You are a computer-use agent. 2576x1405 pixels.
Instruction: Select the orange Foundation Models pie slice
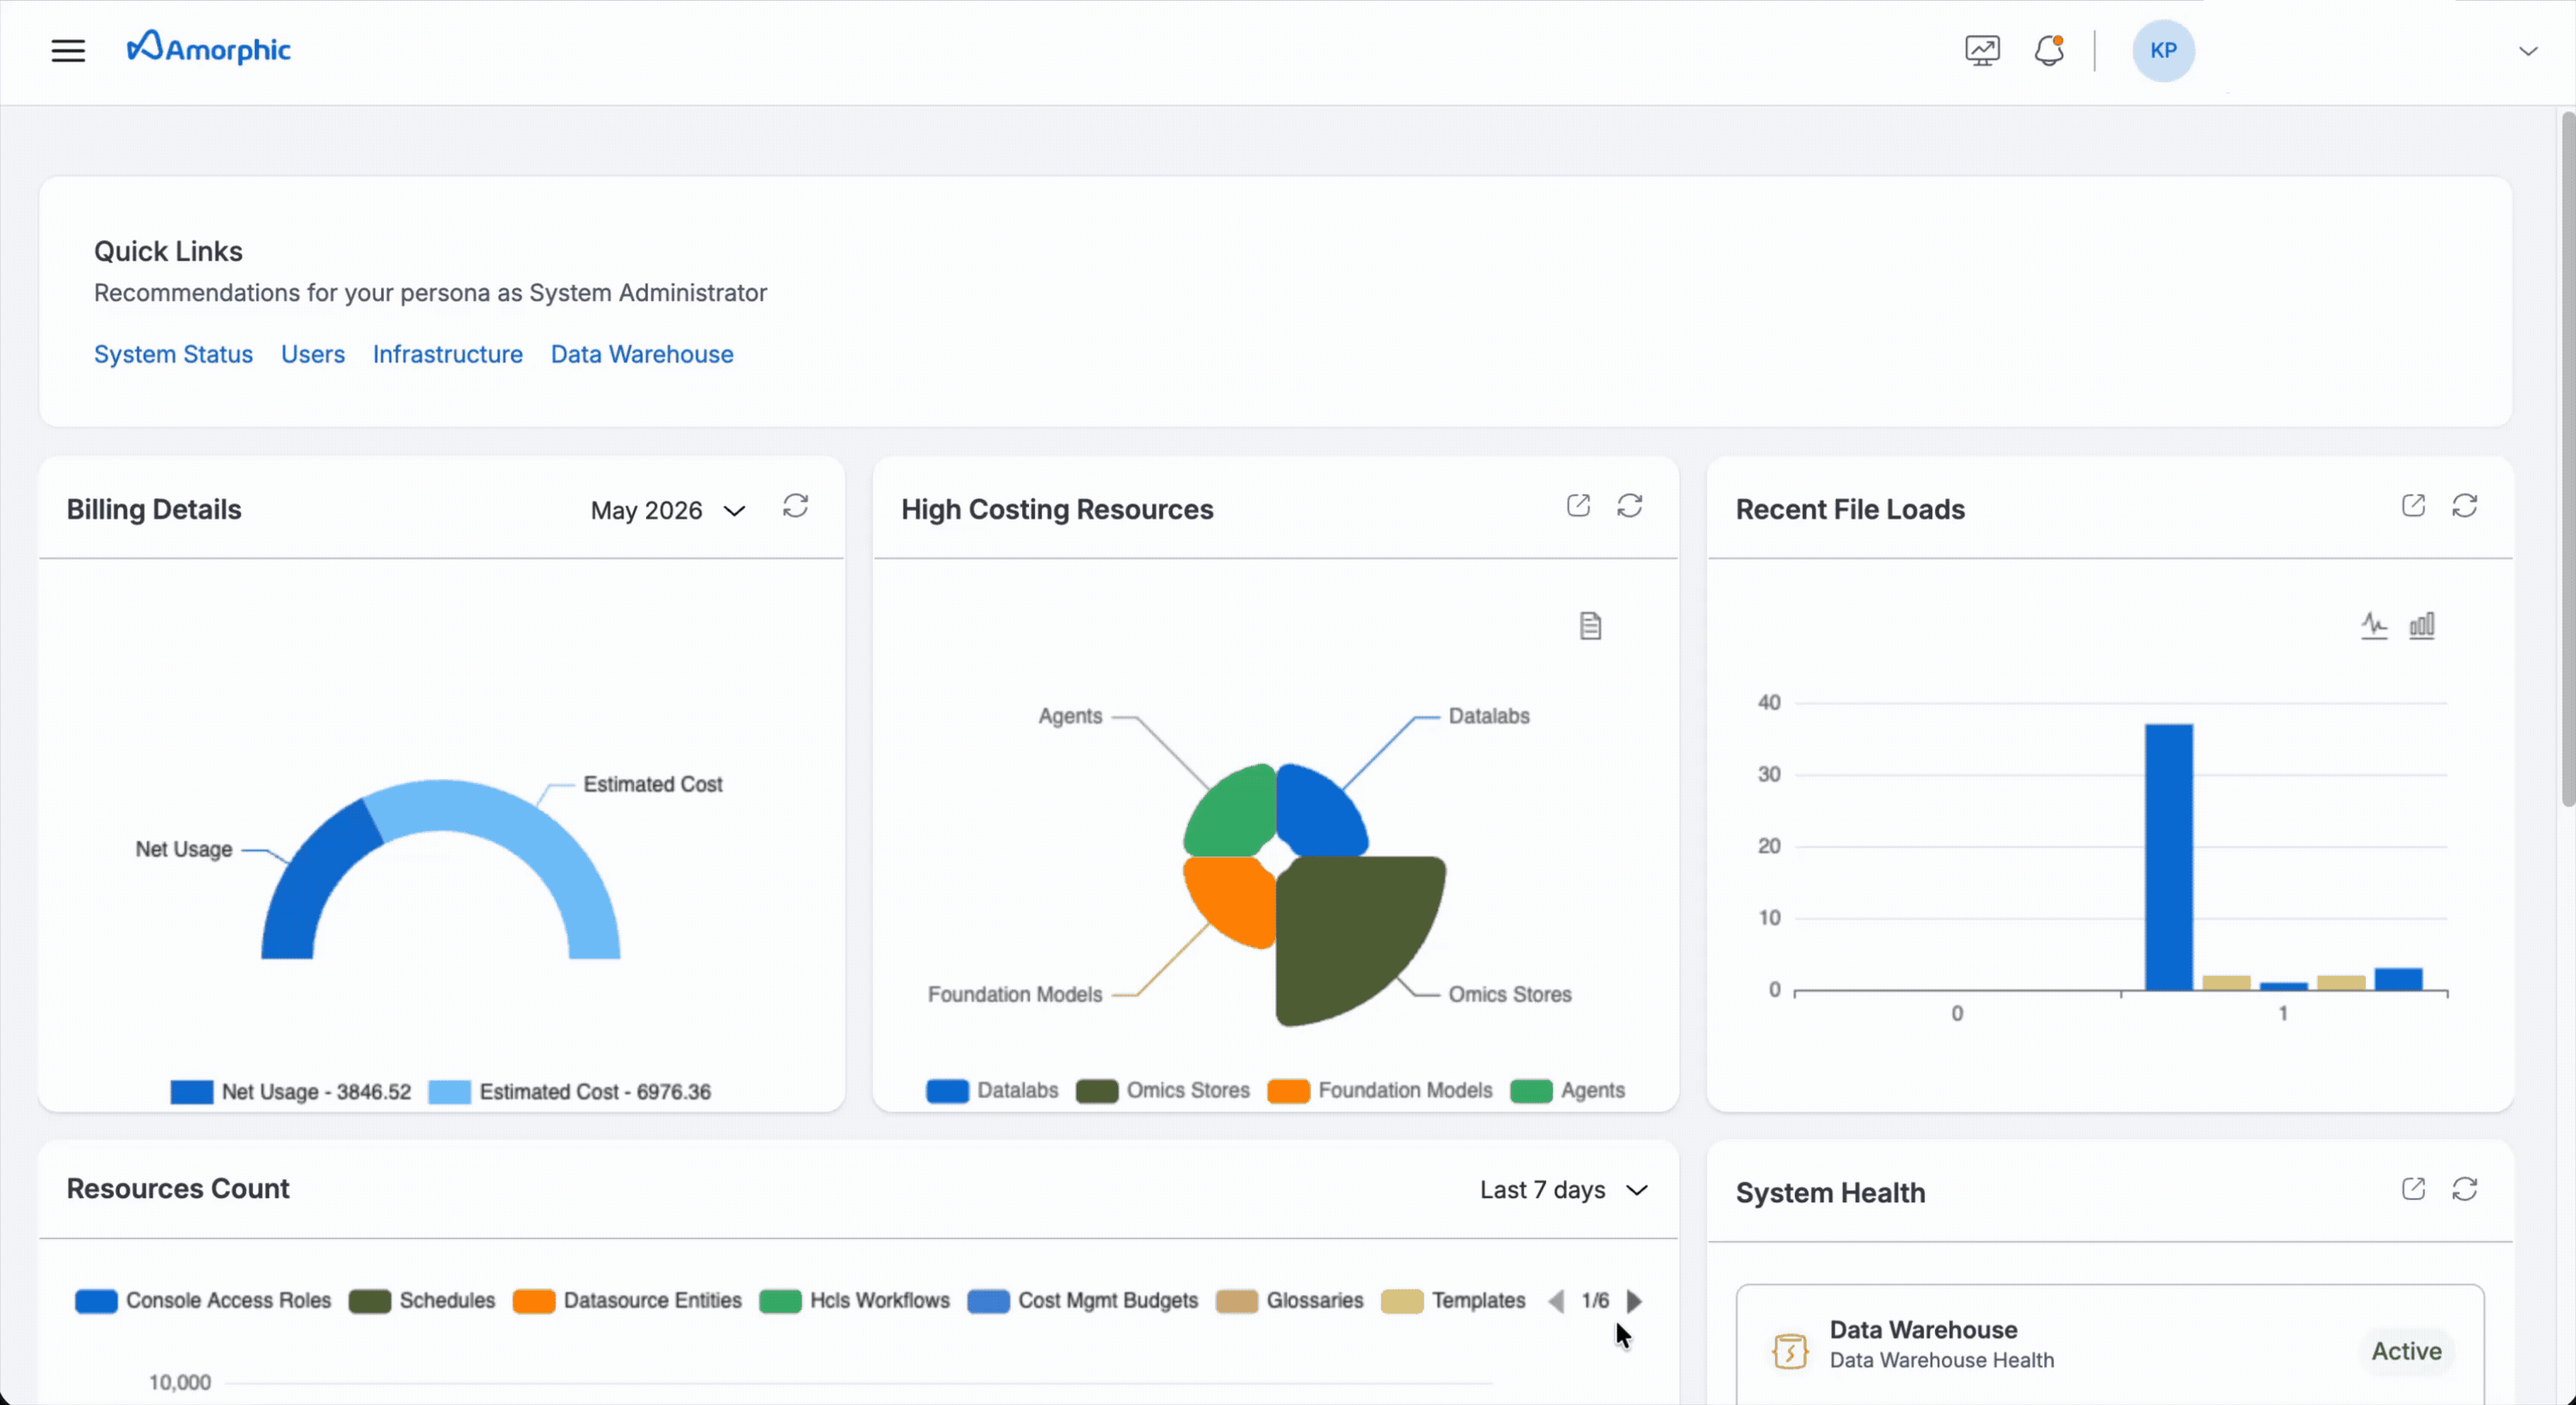point(1235,898)
